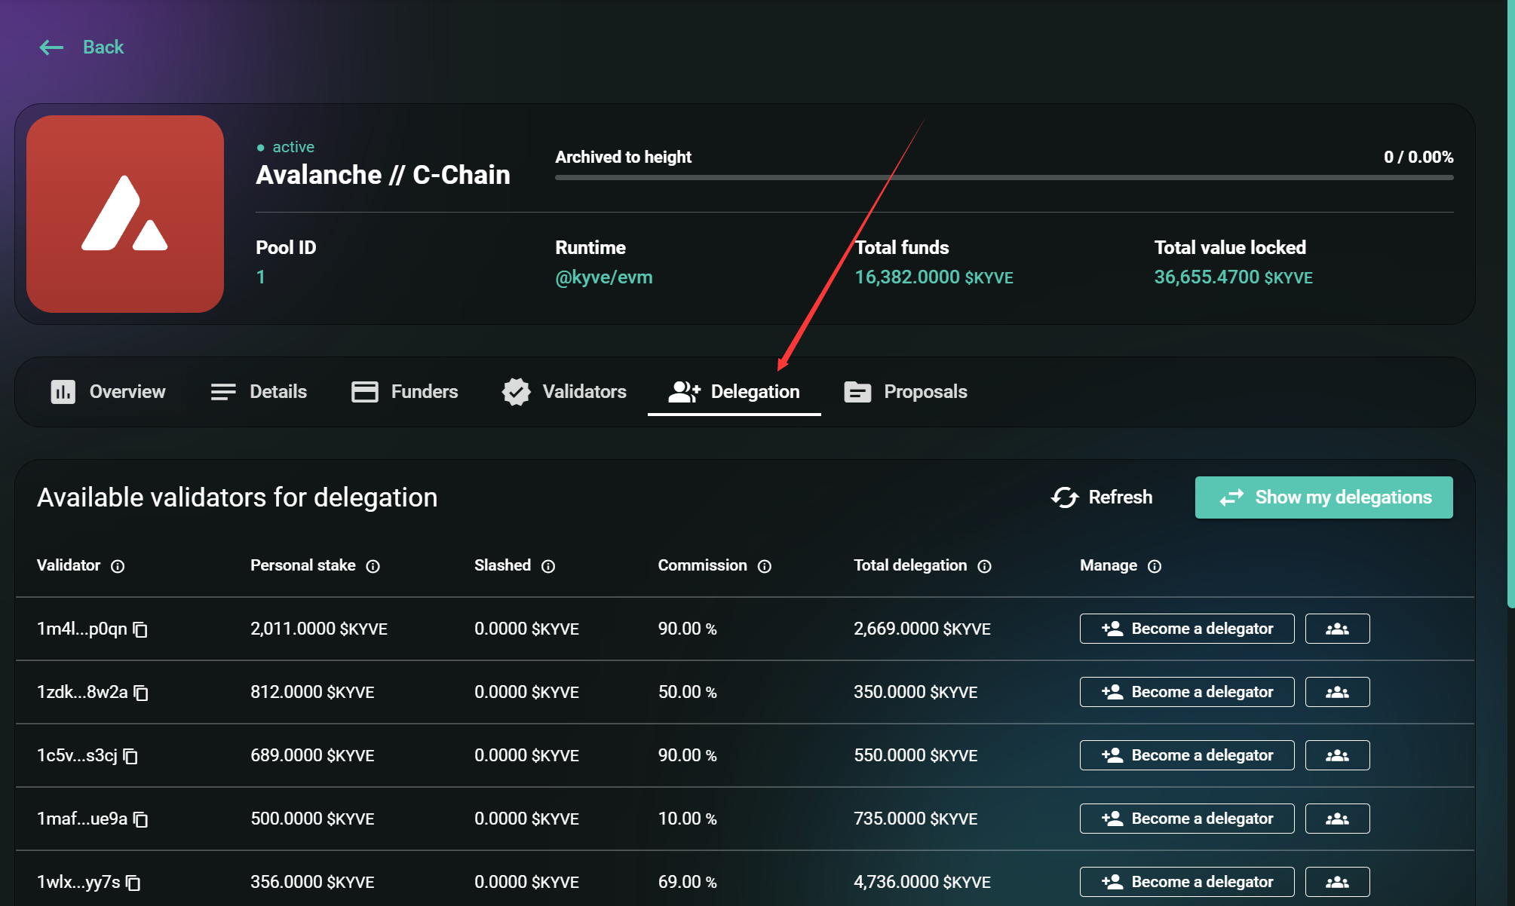1515x906 pixels.
Task: Copy the 1c5v...s3cj validator address
Action: [130, 756]
